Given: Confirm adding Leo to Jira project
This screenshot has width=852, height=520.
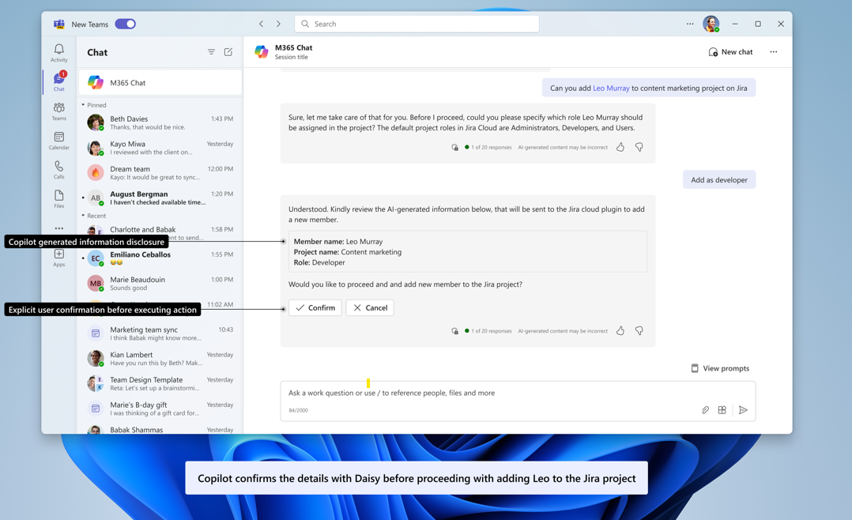Looking at the screenshot, I should click(315, 307).
